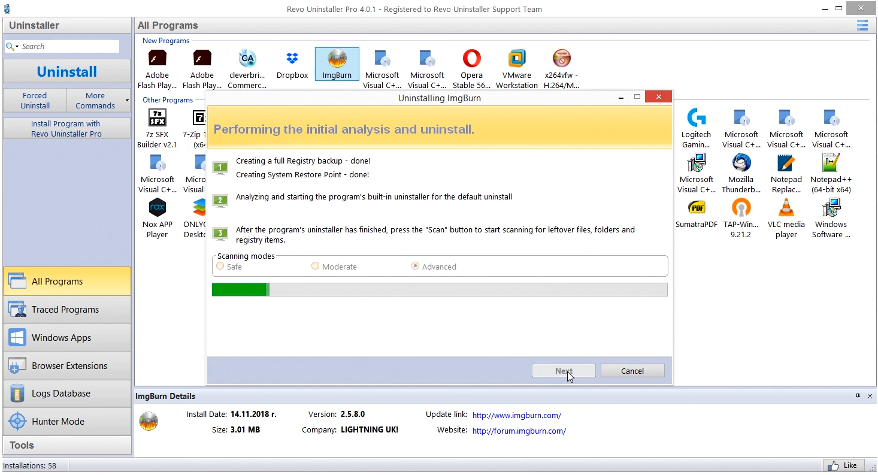Select the Logitech Gaming program icon

click(x=697, y=118)
